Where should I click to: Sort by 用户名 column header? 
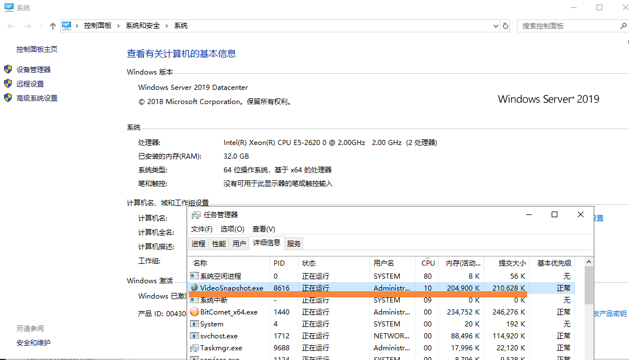[x=393, y=263]
